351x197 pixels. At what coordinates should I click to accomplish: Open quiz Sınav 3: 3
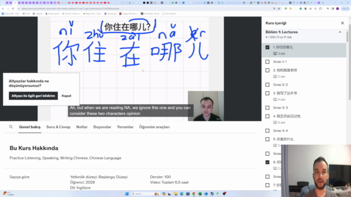click(x=280, y=108)
